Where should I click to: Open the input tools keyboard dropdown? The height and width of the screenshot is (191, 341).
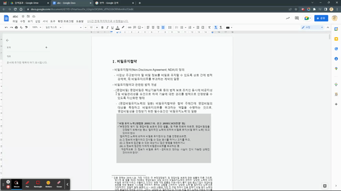tap(229, 28)
